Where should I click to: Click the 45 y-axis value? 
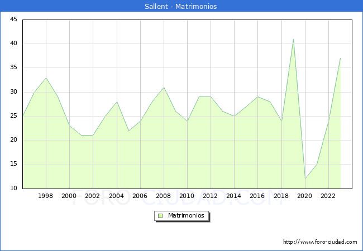13,19
